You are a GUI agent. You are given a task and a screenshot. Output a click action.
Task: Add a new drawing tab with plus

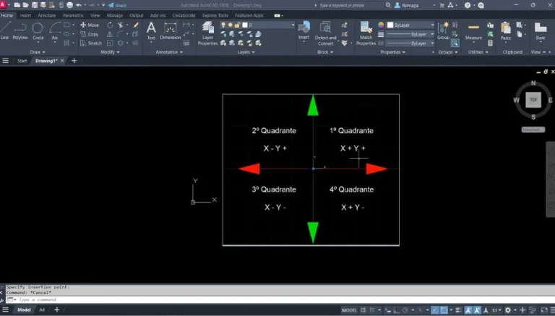(74, 61)
